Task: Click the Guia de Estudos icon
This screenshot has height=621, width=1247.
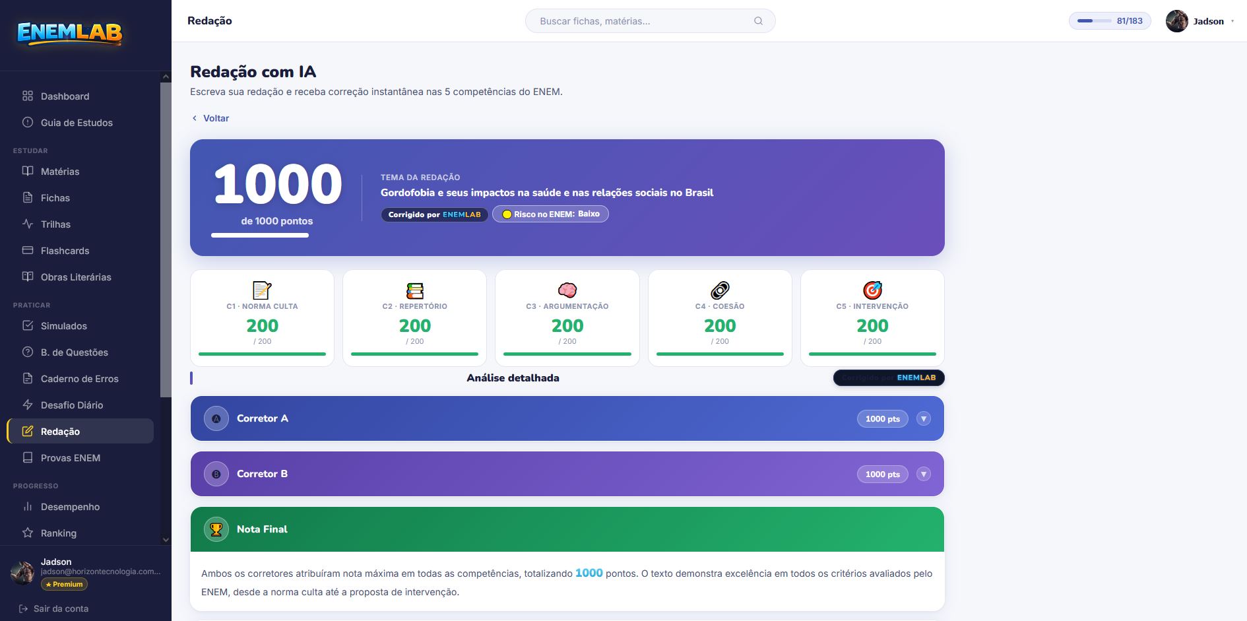Action: [28, 122]
